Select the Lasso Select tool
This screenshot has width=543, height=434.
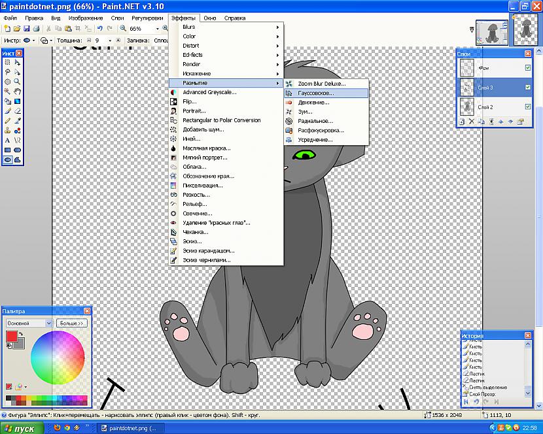[x=7, y=73]
